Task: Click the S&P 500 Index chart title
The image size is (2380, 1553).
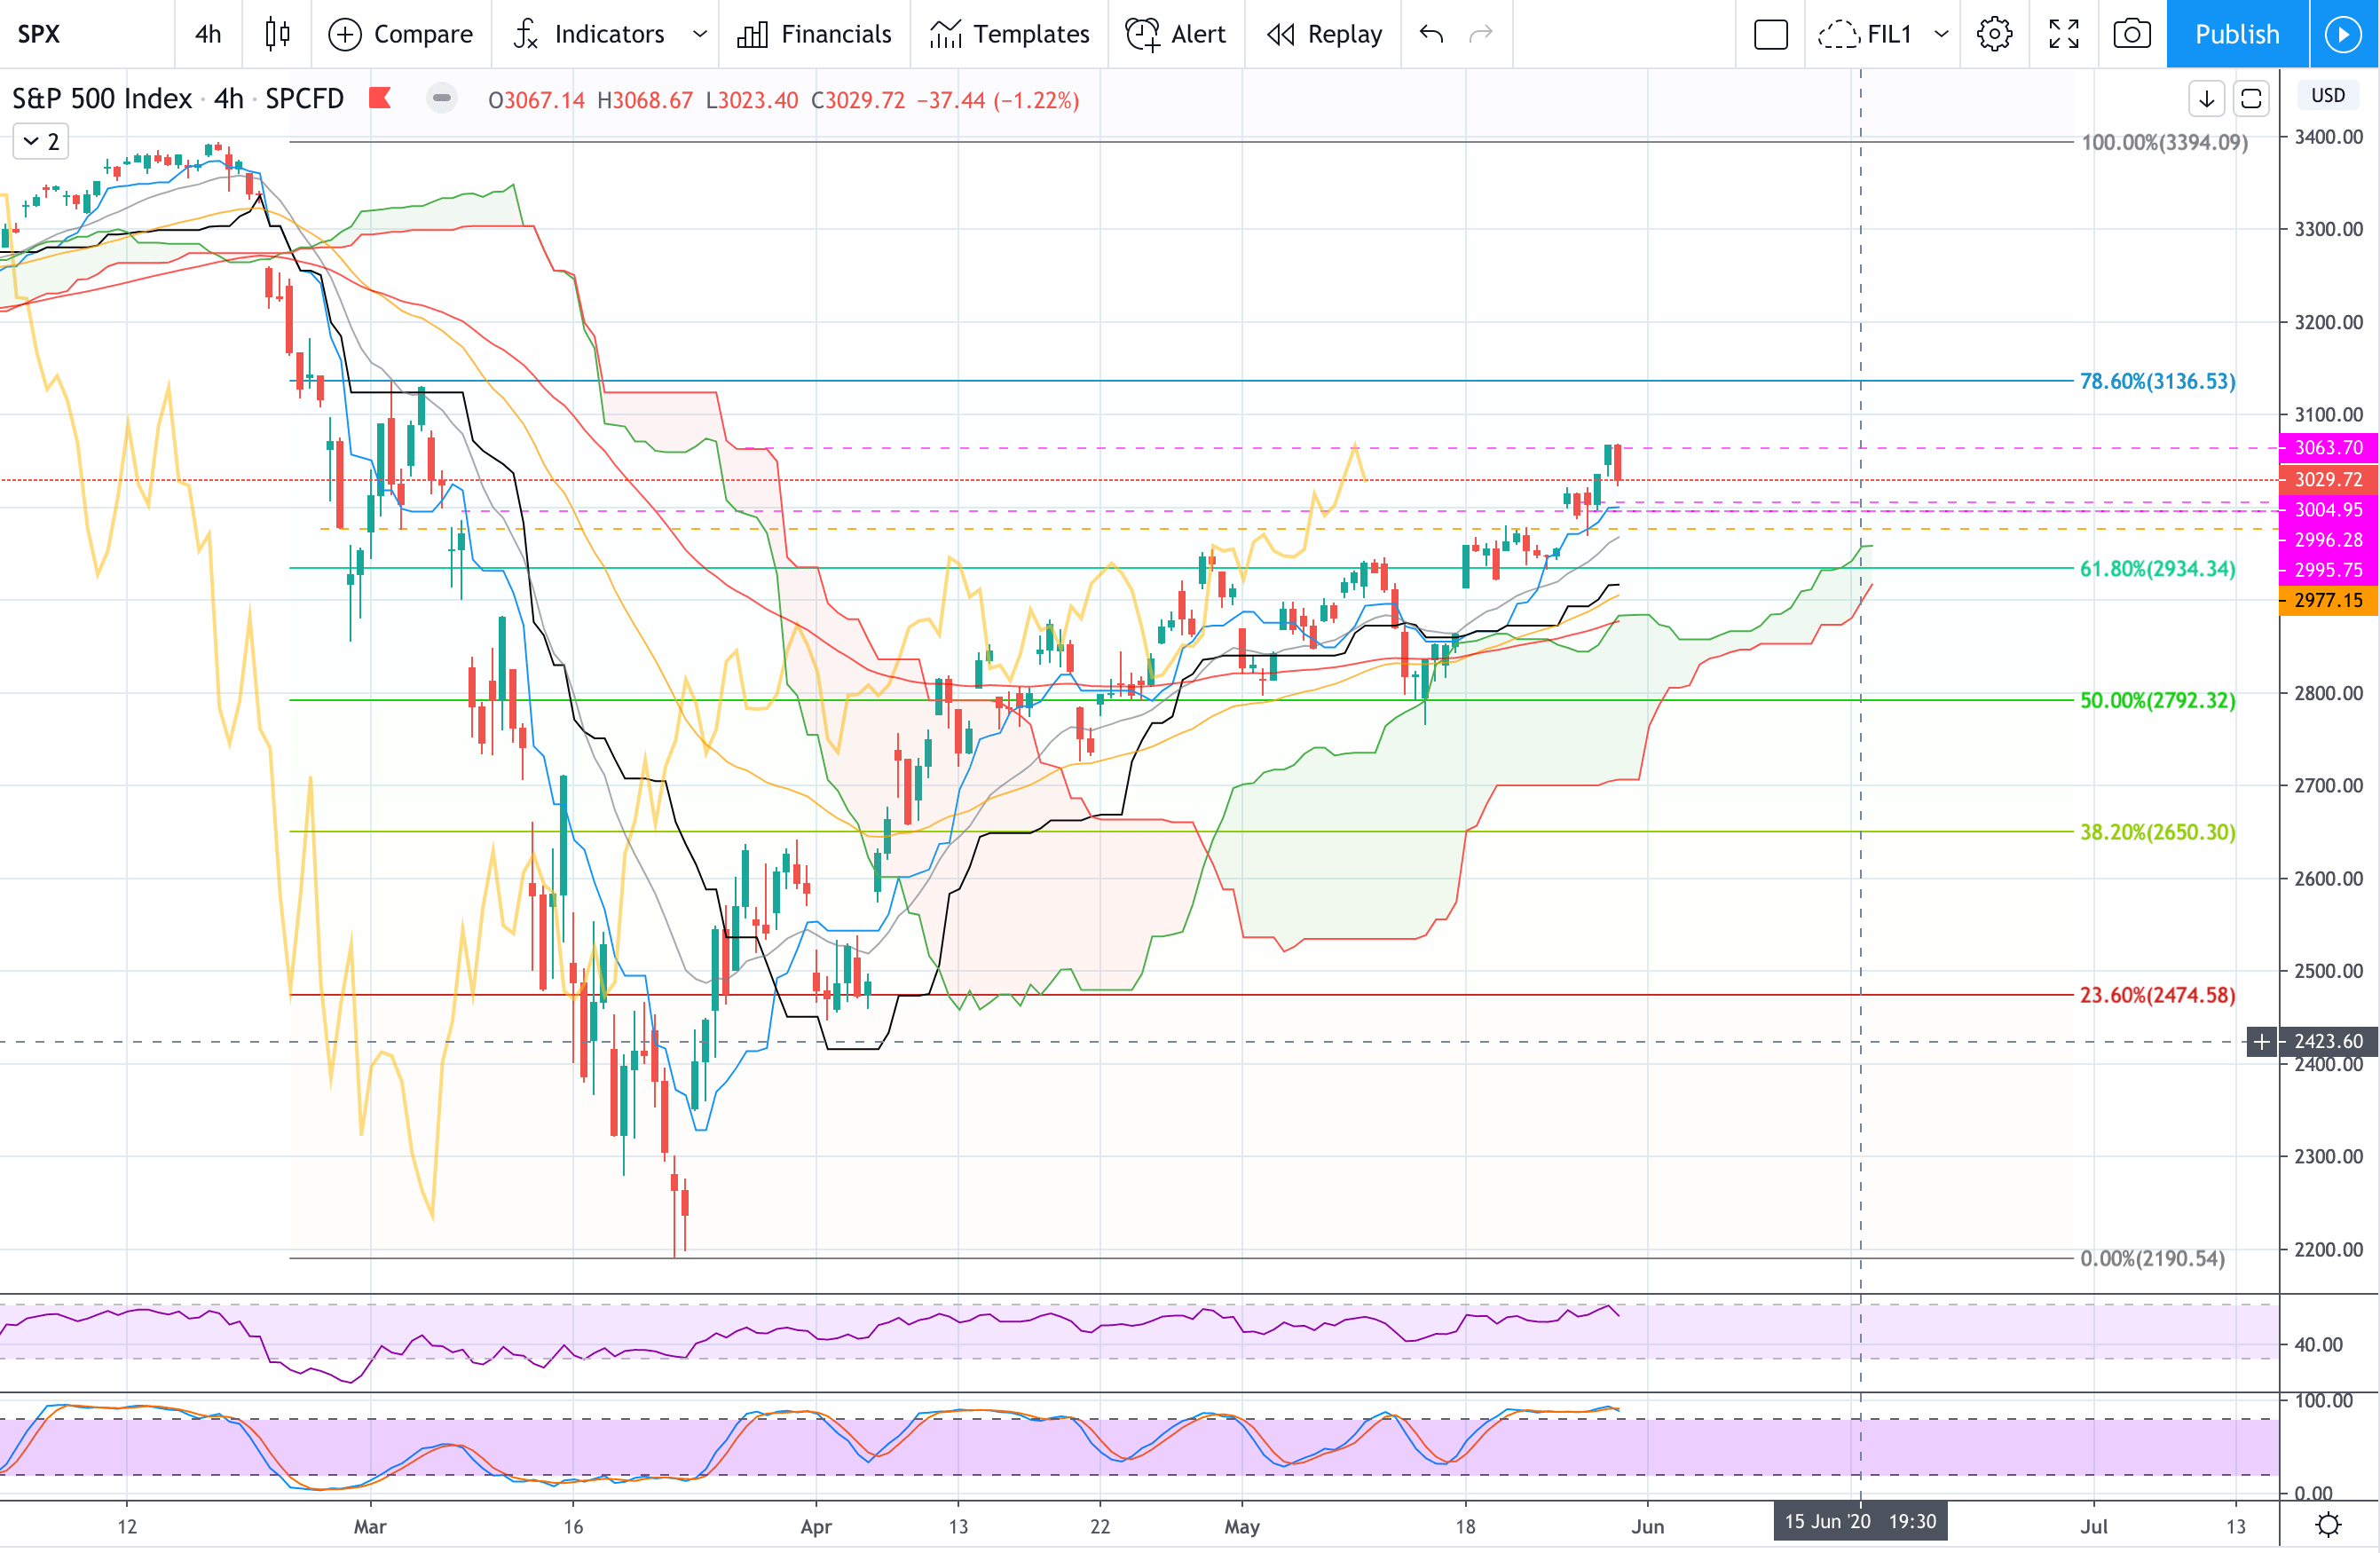Action: (x=102, y=98)
